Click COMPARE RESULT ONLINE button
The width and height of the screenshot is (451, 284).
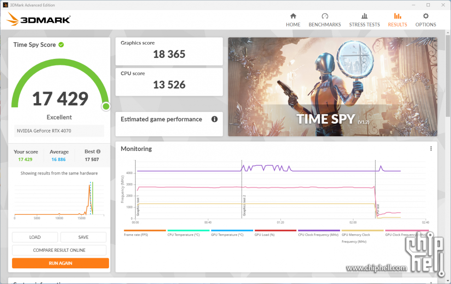tap(59, 250)
